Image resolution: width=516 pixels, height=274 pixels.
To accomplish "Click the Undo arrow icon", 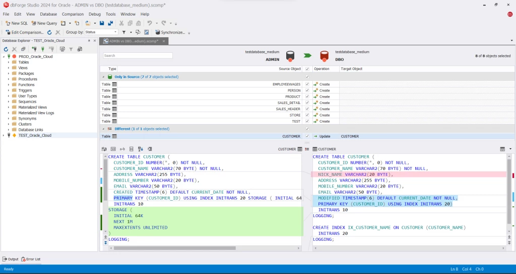I will [150, 23].
